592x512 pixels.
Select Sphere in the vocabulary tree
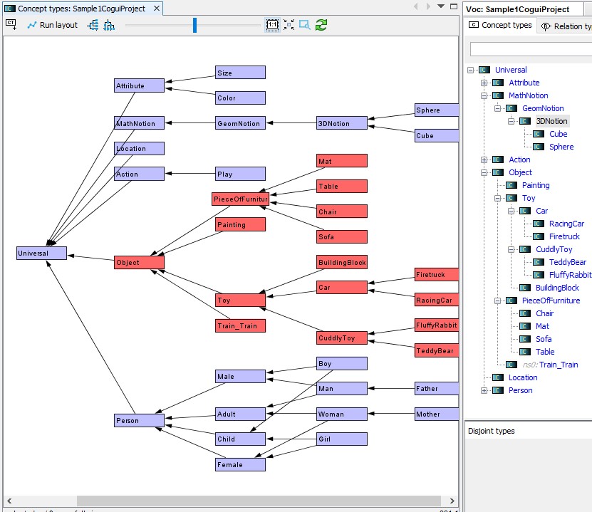point(561,147)
